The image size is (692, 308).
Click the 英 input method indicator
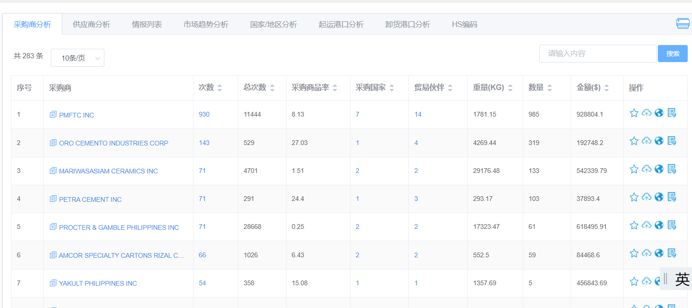coord(682,279)
